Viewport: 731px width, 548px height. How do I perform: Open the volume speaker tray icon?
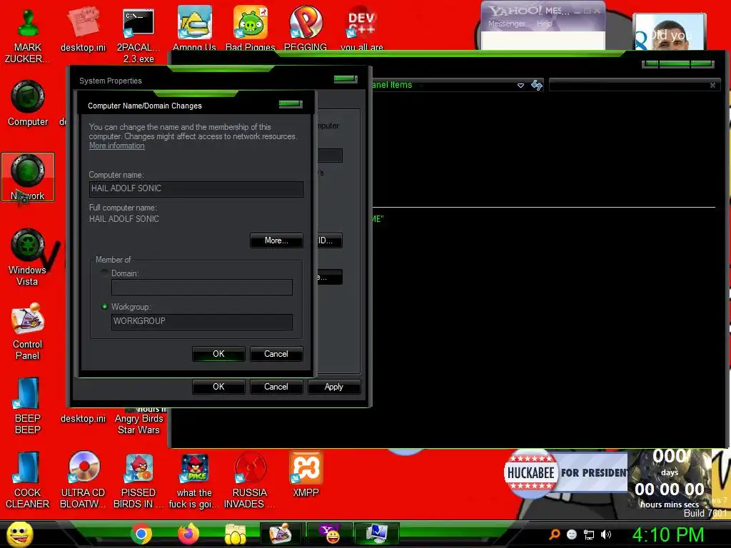point(606,534)
